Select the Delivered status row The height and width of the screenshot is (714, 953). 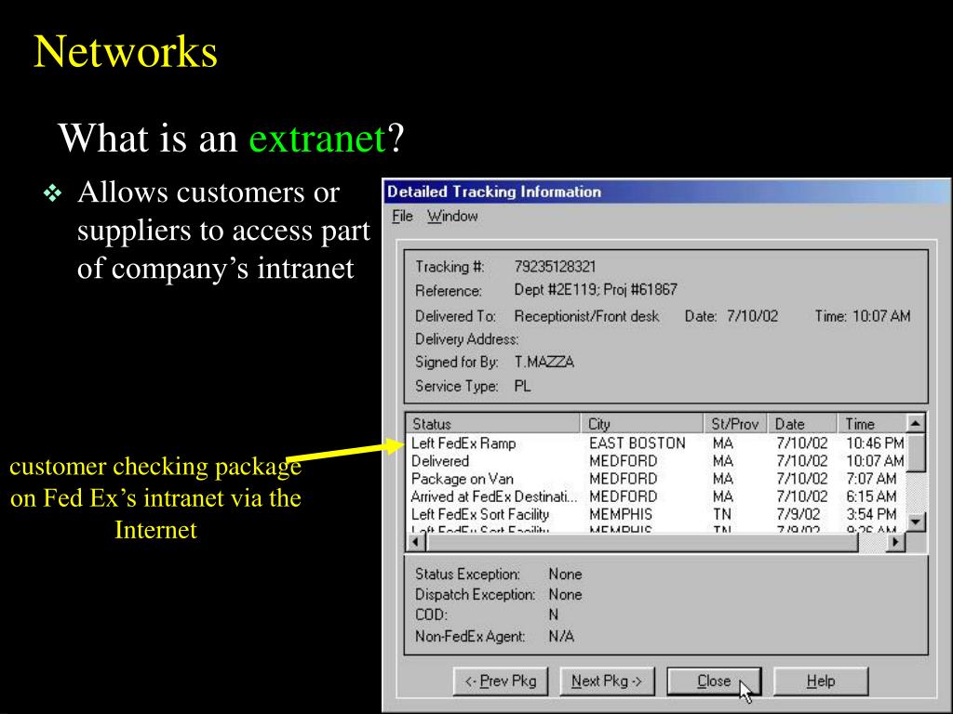(x=656, y=461)
